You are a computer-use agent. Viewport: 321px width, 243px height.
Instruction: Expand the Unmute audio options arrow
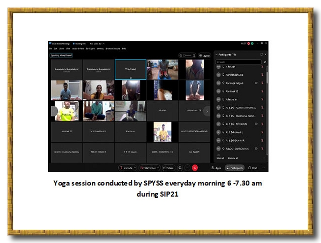point(134,168)
